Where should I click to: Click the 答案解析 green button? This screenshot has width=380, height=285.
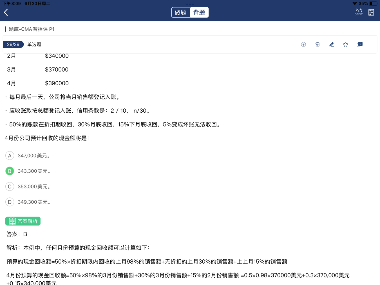(x=23, y=221)
